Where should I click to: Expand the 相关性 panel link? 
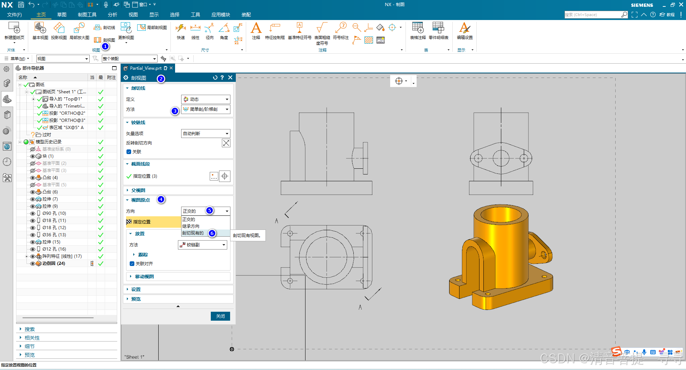(x=32, y=338)
